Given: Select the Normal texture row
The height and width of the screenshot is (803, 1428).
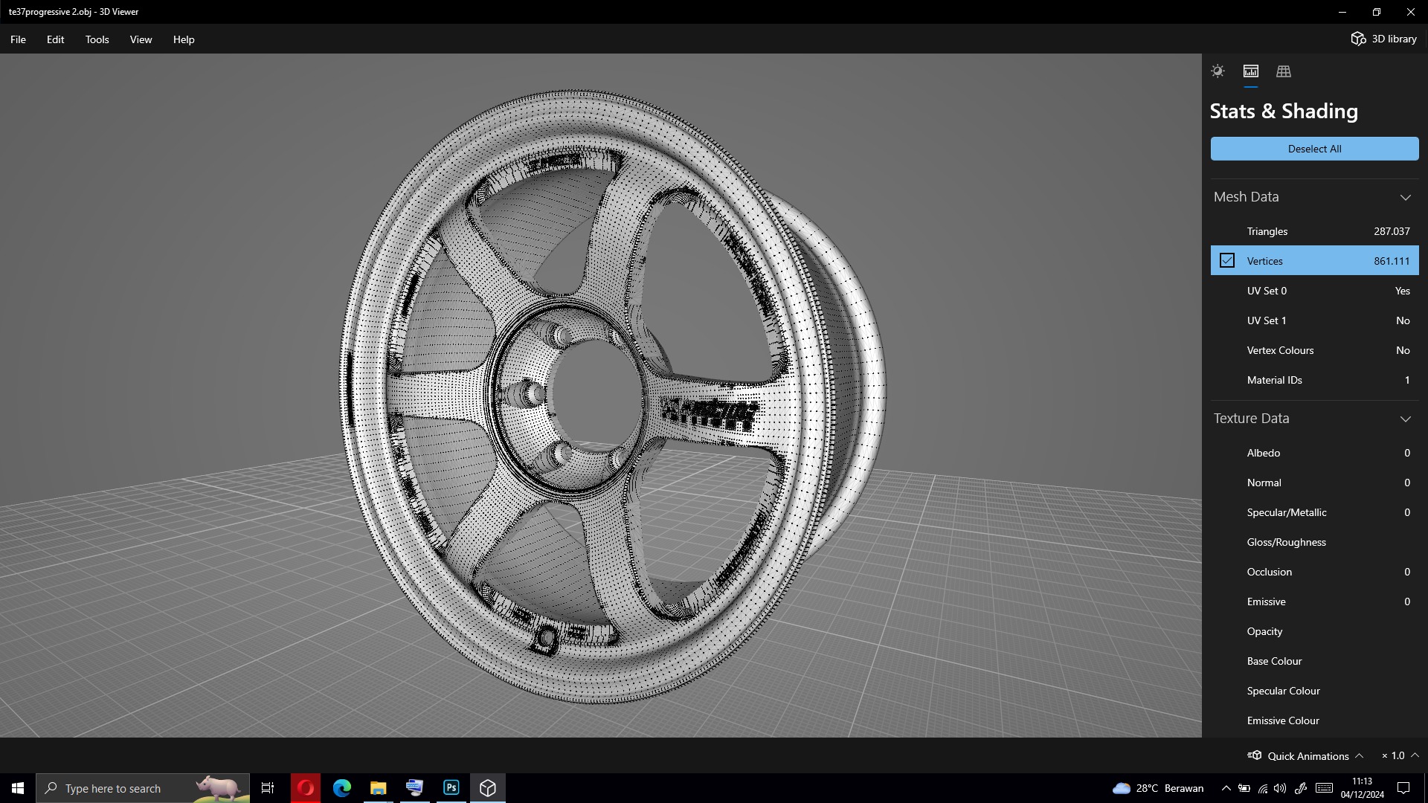Looking at the screenshot, I should point(1314,483).
